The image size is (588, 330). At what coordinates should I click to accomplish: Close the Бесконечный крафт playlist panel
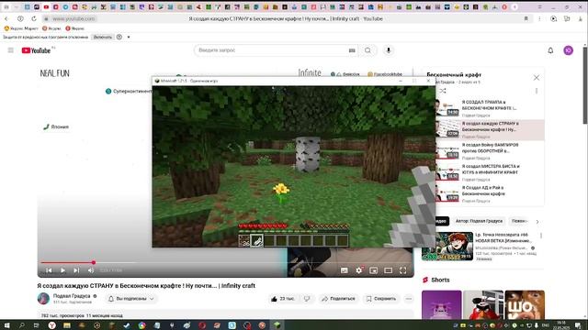[x=537, y=77]
